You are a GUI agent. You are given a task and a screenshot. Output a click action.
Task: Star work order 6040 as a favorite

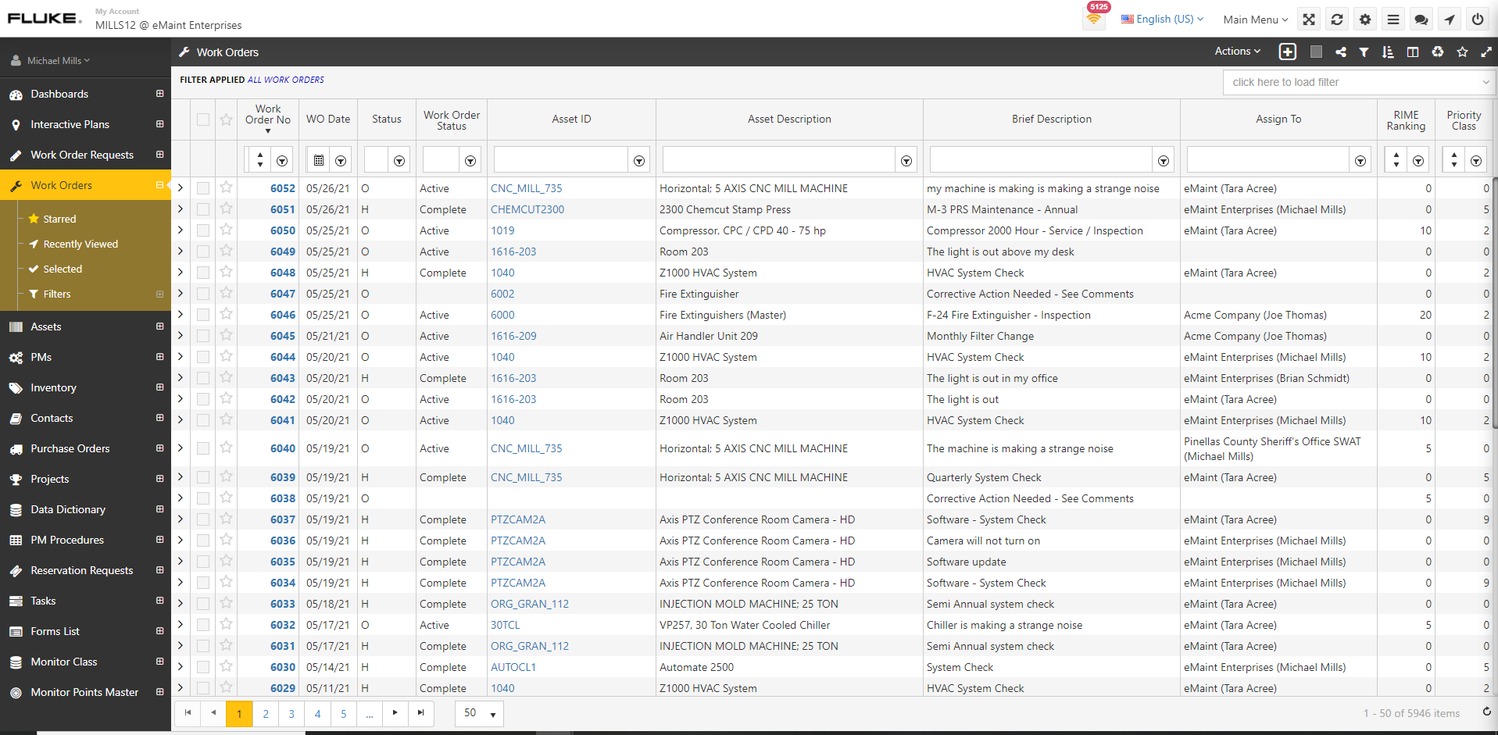tap(226, 448)
